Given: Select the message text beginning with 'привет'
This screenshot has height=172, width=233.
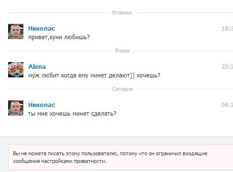Looking at the screenshot, I should tap(59, 37).
